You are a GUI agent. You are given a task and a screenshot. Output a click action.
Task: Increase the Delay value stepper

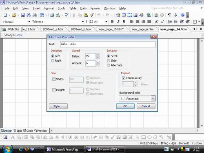click(x=98, y=55)
